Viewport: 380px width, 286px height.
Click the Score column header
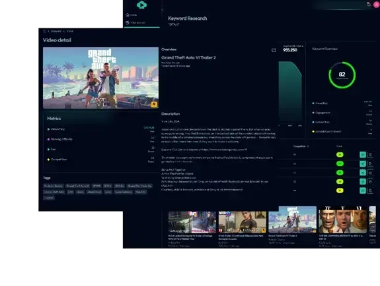click(x=339, y=146)
